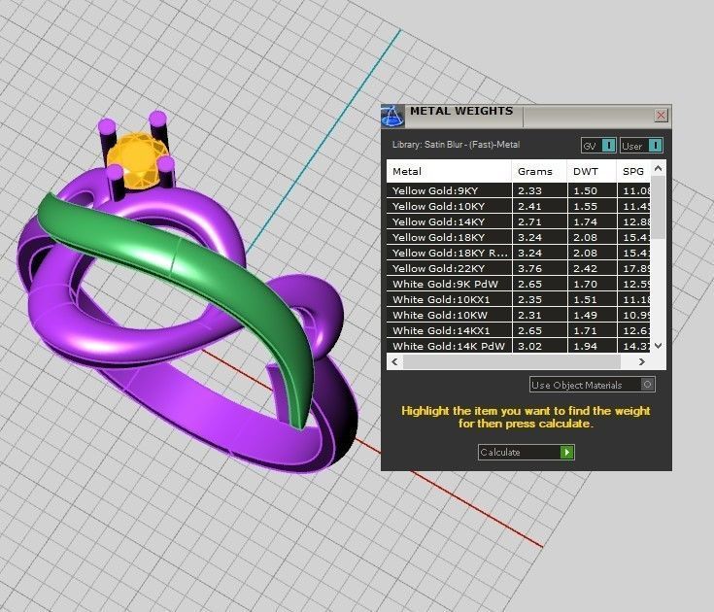Click the 3.76 grams cell
Screen dimensions: 714x612
pos(539,268)
